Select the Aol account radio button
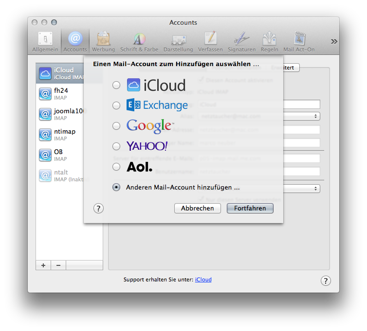The height and width of the screenshot is (331, 367). (116, 167)
